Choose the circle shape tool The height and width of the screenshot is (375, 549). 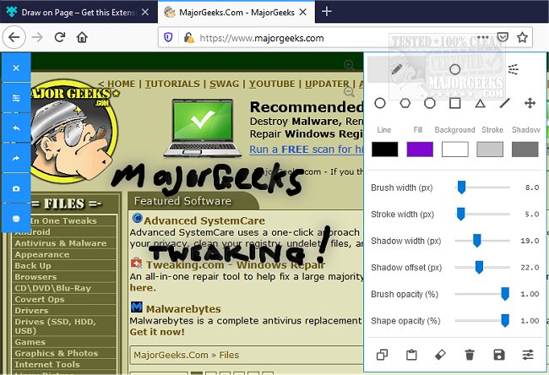(x=380, y=103)
